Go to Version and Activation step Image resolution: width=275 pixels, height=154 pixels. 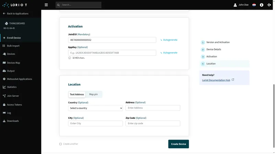coord(218,42)
